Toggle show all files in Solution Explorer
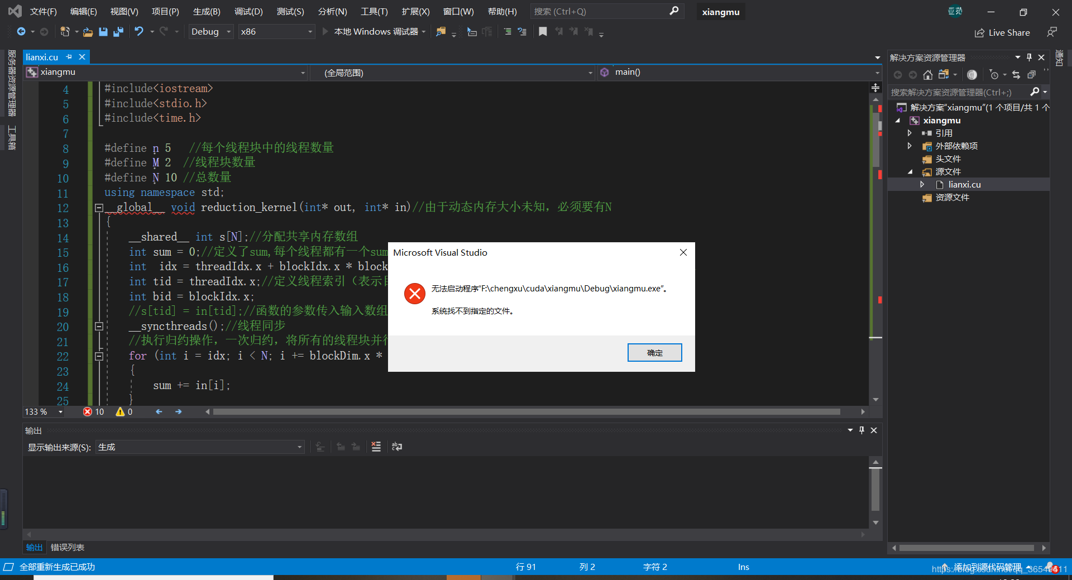The height and width of the screenshot is (580, 1072). 972,75
